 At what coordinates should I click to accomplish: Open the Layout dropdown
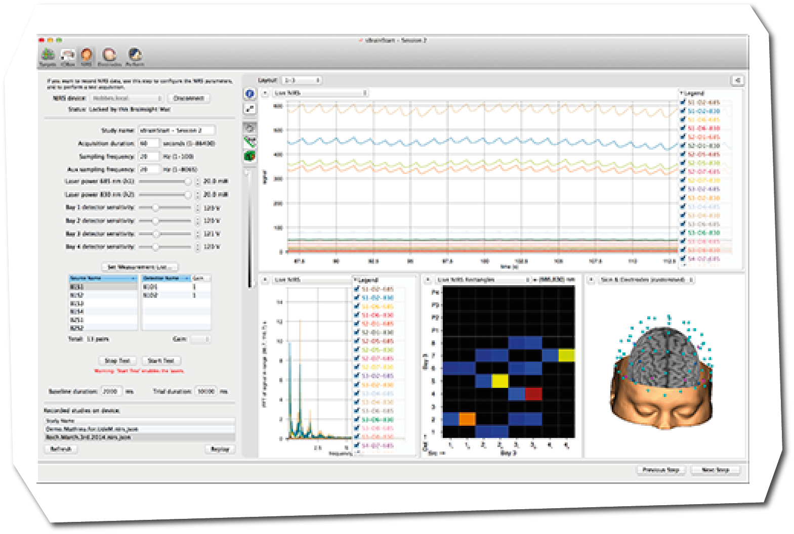tap(302, 80)
